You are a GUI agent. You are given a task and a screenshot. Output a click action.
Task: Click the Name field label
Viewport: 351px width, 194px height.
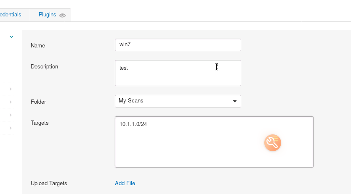pos(38,45)
